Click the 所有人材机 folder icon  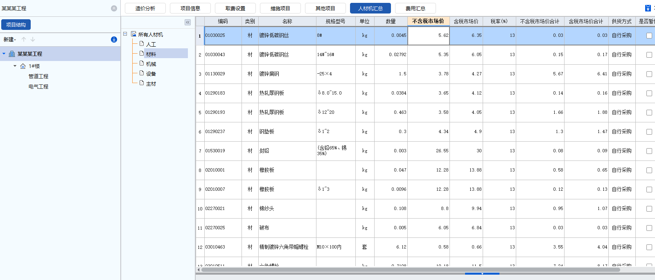coord(133,34)
